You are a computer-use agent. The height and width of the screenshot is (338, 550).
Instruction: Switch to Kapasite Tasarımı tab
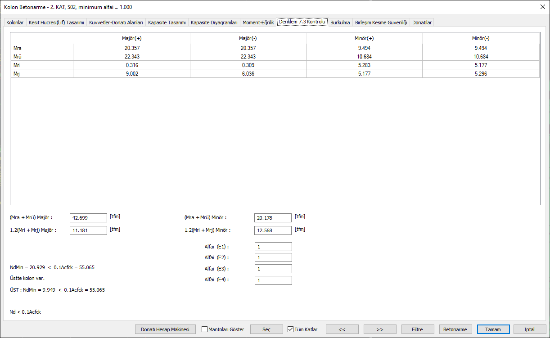pyautogui.click(x=168, y=22)
